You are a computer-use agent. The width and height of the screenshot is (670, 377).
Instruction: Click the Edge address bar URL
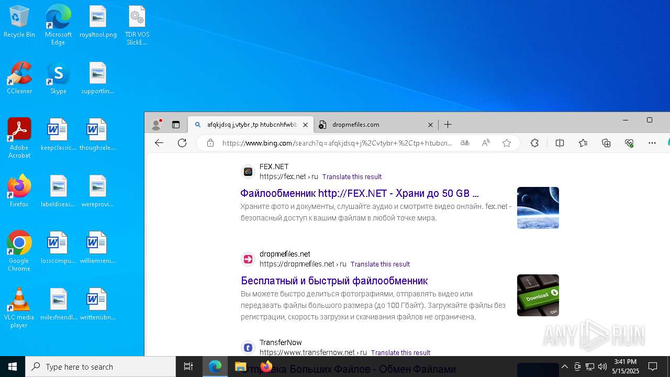[337, 143]
